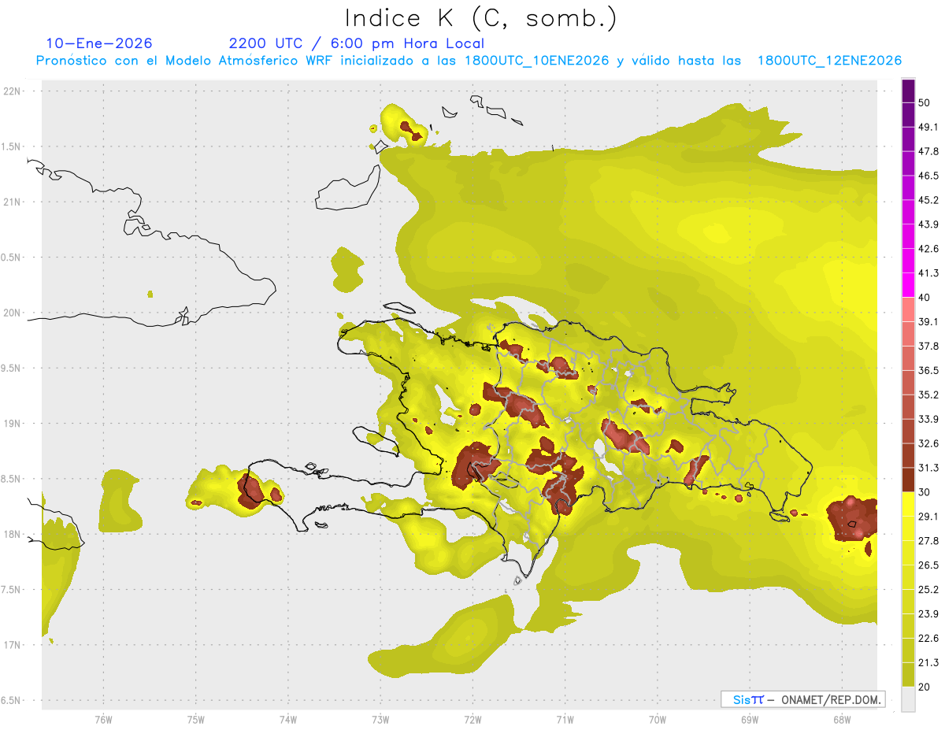Select the '22.6' legend value
945x730 pixels.
point(928,638)
